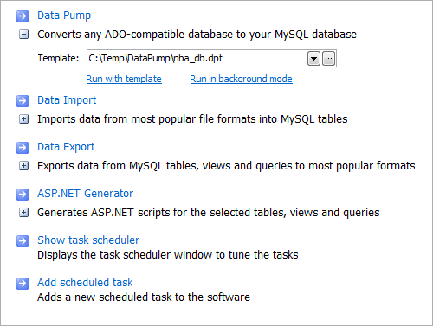Collapse the Data Pump options section
This screenshot has height=326, width=433.
[x=23, y=35]
